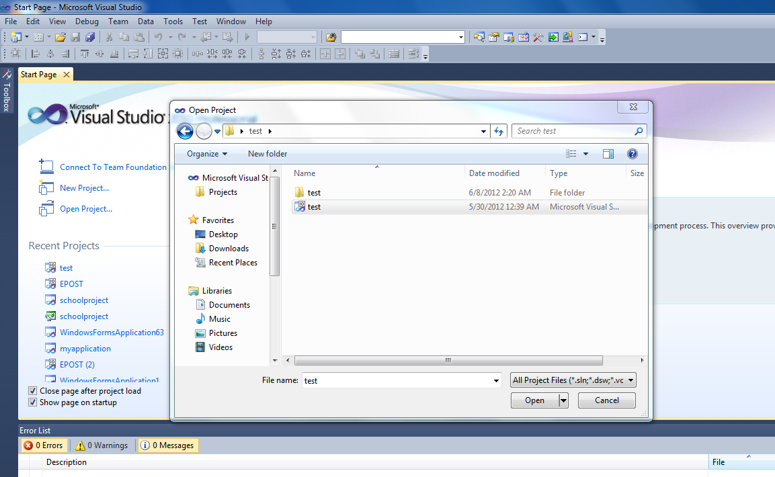Open the Team menu

pos(118,21)
